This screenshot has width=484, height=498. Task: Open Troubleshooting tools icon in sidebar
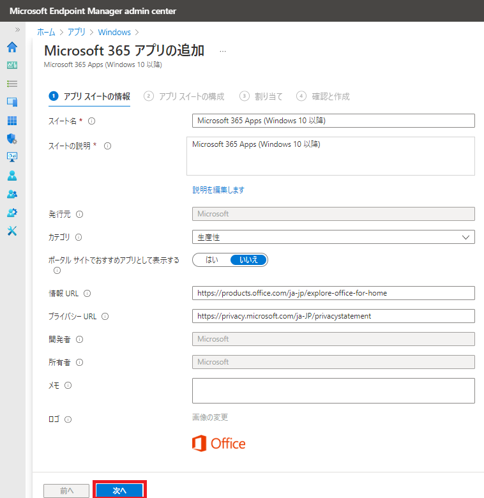[x=12, y=231]
